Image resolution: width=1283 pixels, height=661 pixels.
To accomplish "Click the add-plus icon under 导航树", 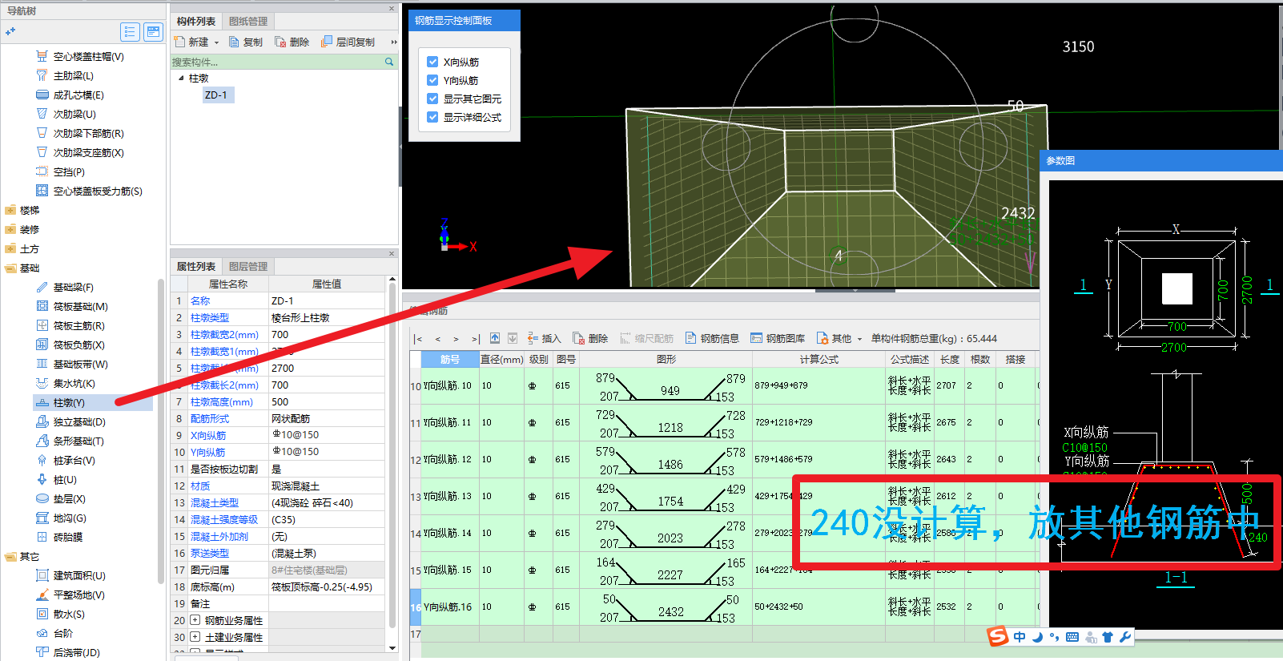I will [x=10, y=31].
